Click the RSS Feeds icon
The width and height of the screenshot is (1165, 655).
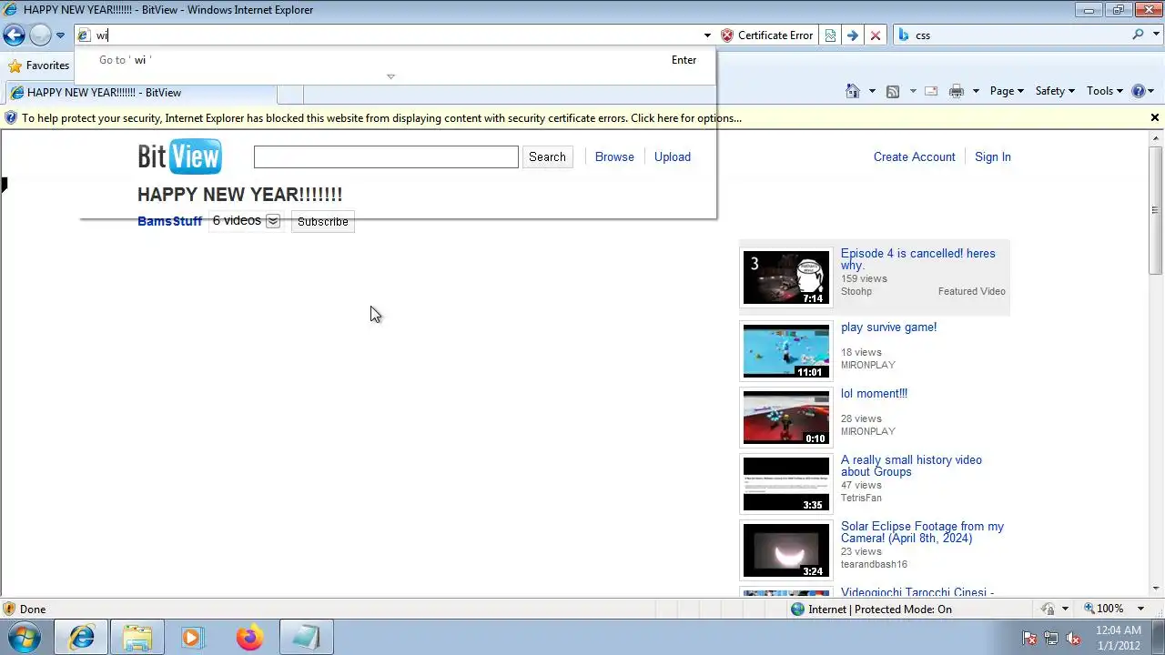tap(893, 91)
